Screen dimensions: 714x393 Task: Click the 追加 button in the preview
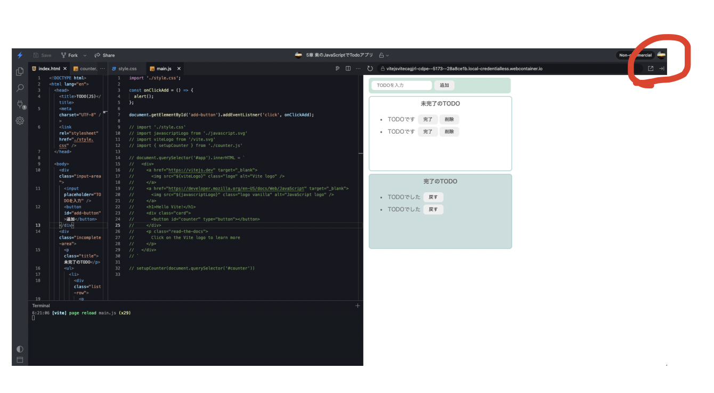coord(444,85)
